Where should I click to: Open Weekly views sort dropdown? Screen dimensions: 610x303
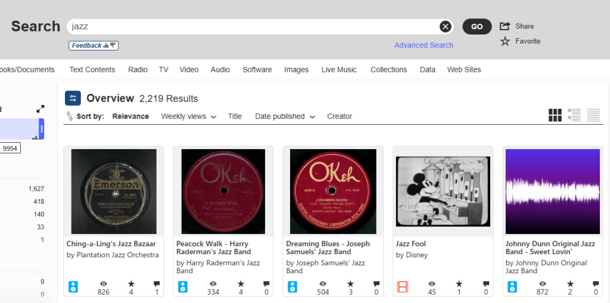coord(188,116)
